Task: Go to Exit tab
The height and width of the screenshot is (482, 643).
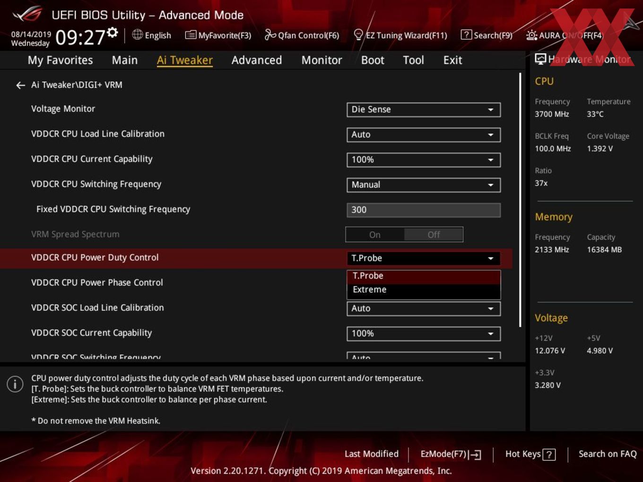Action: [x=452, y=60]
